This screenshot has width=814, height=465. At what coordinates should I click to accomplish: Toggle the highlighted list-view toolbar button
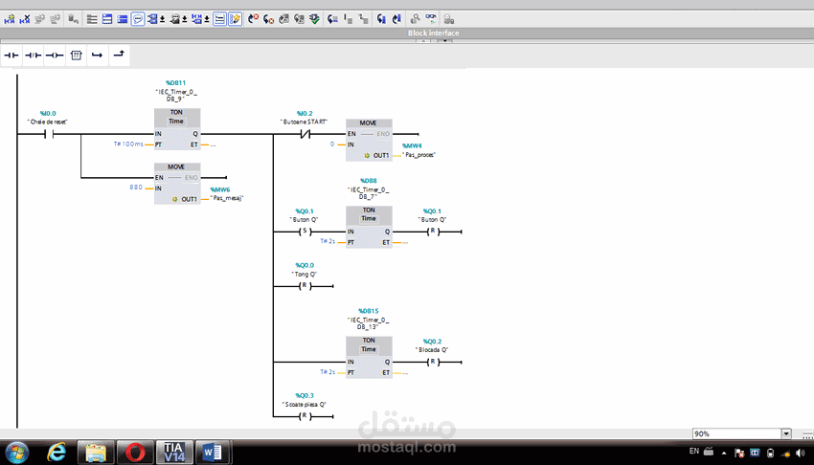point(219,19)
